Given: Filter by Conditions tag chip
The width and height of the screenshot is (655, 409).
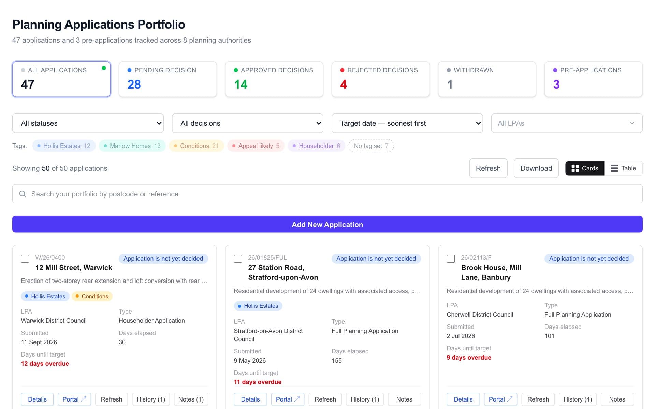Looking at the screenshot, I should pyautogui.click(x=196, y=146).
